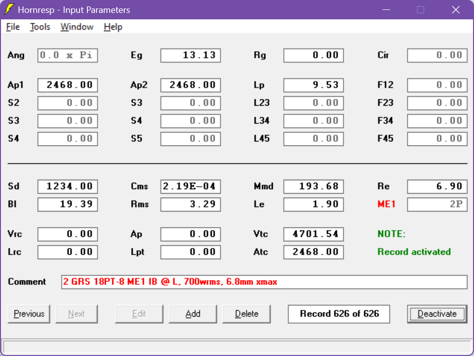Minimize the Hornresp window

click(386, 9)
